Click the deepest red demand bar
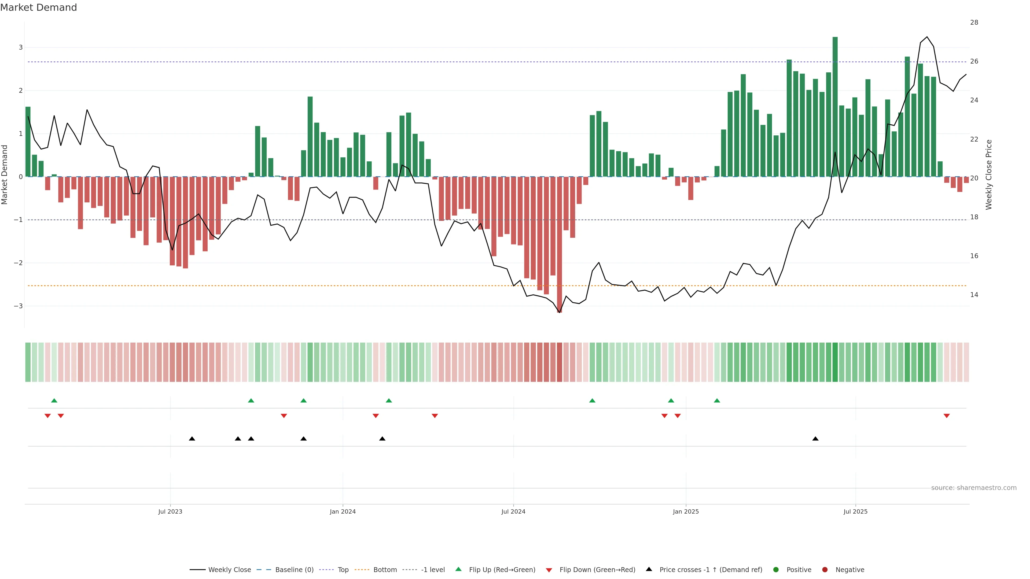The width and height of the screenshot is (1030, 579). tap(559, 244)
